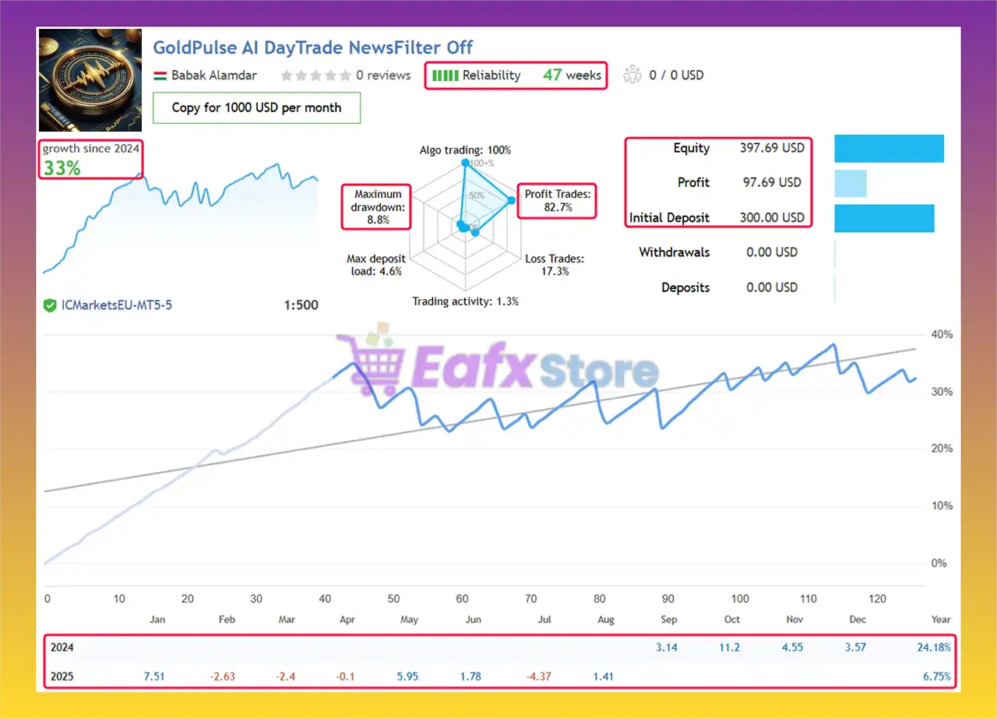This screenshot has height=719, width=997.
Task: Click the 2025 Aug value 1.41
Action: [602, 676]
